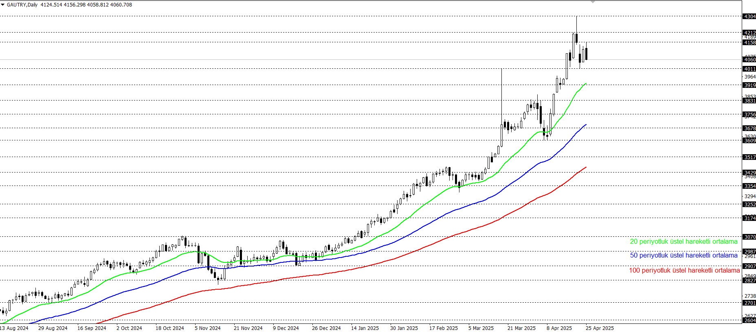
Task: Click the 21 Nov 2024 date label
Action: coord(248,328)
